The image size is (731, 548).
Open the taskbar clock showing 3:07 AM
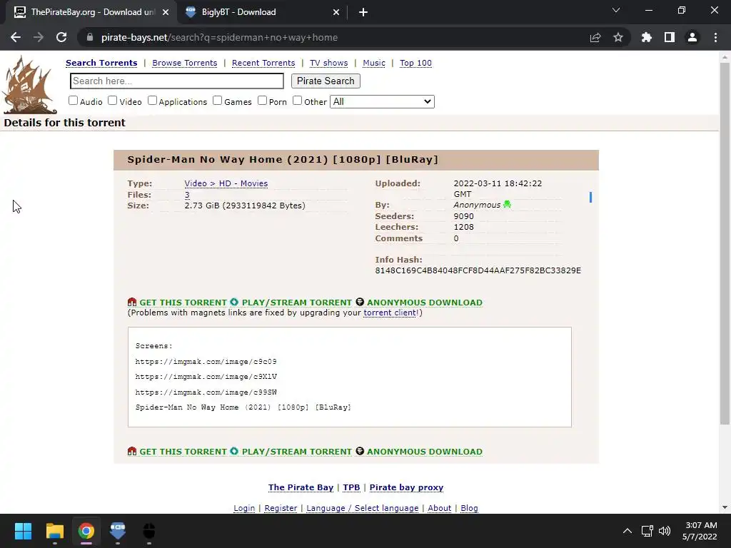[x=700, y=531]
